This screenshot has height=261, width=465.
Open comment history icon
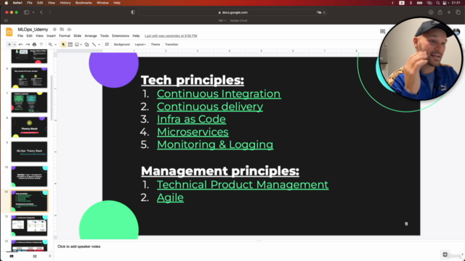(383, 31)
